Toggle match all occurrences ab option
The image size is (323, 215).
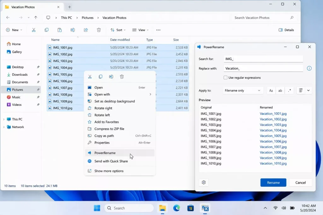[280, 90]
